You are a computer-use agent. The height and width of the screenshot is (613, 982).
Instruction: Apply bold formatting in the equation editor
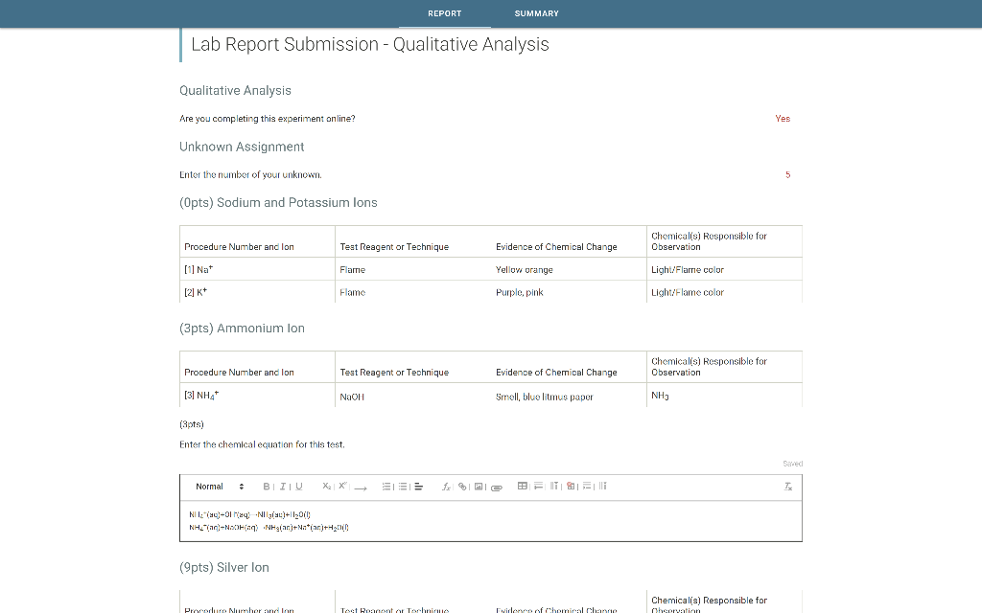pyautogui.click(x=266, y=486)
